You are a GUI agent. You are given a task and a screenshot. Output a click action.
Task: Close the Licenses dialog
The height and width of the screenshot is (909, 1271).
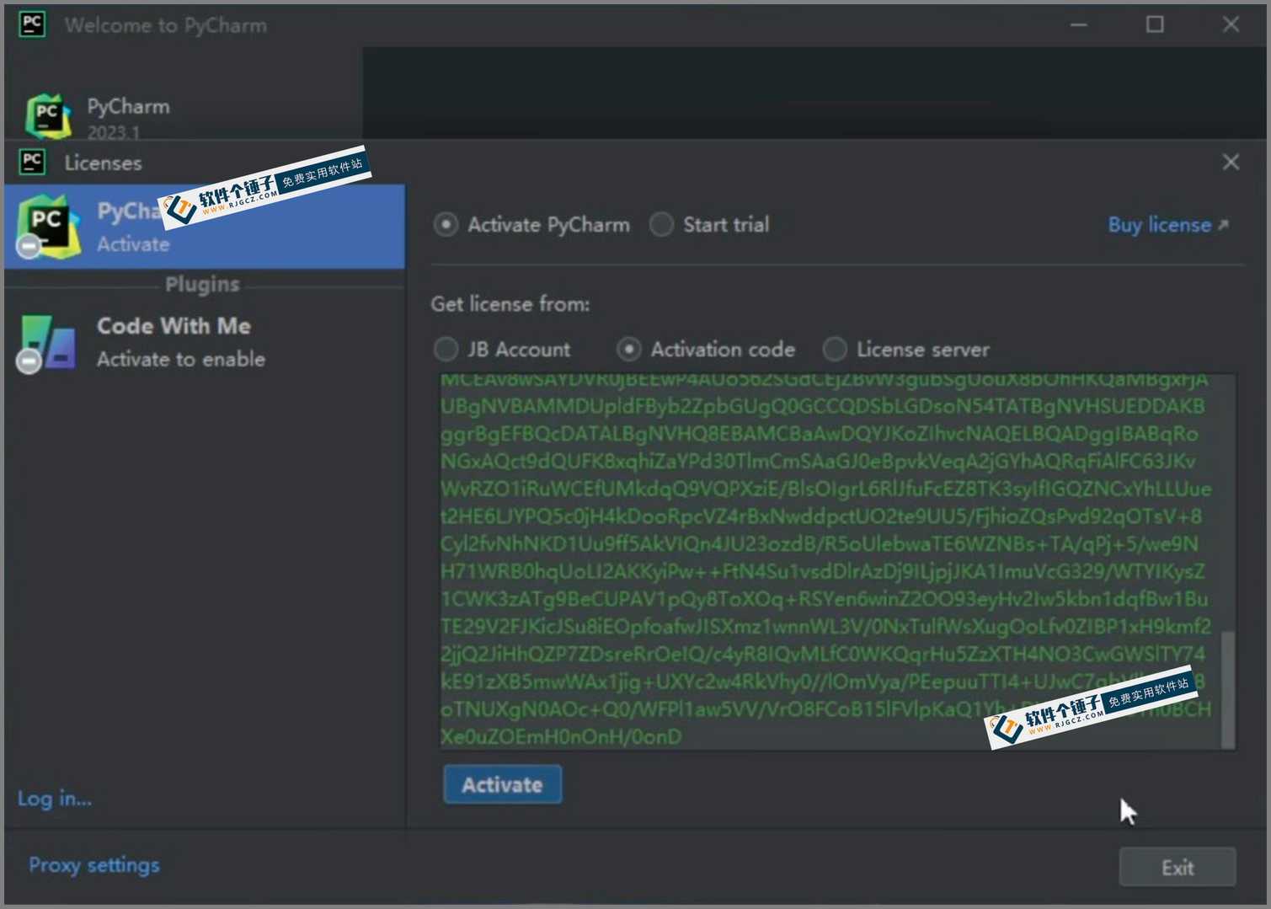1231,162
